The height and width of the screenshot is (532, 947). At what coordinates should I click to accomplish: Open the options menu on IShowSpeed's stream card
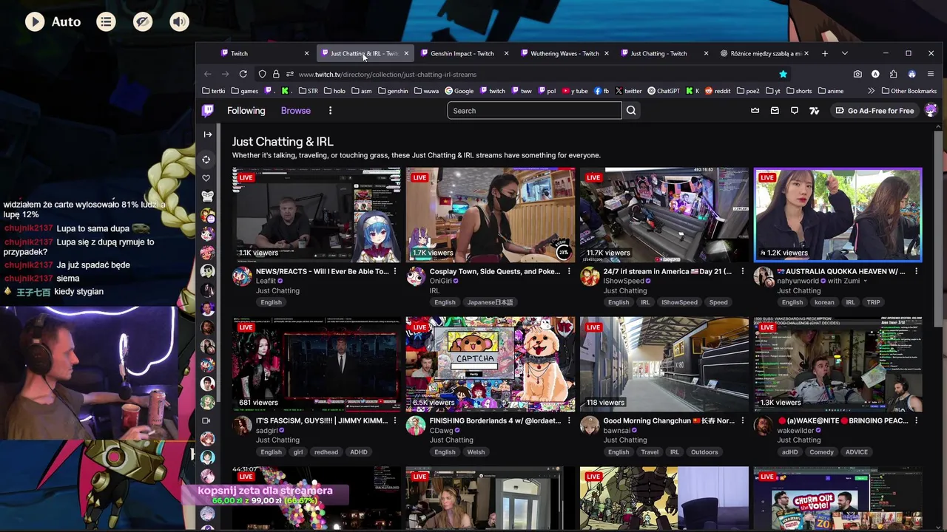[x=743, y=272]
